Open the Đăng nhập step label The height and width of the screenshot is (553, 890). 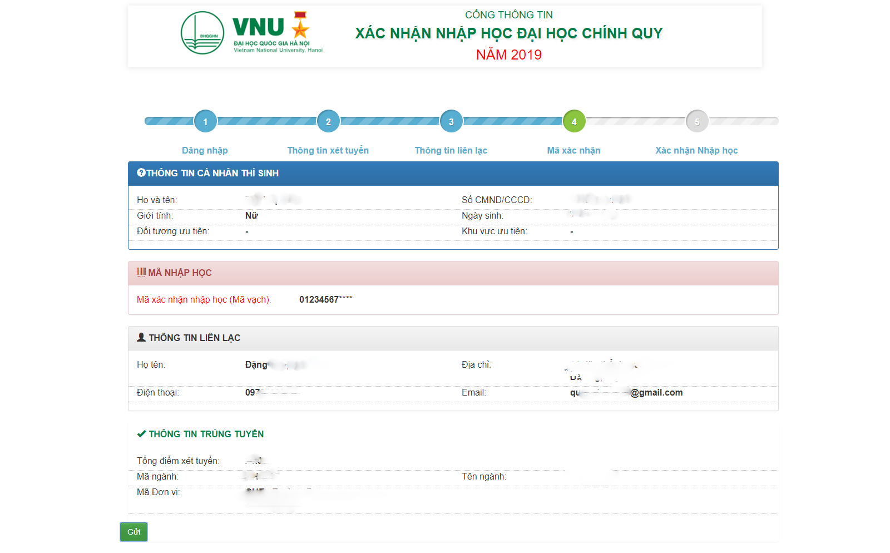coord(205,150)
